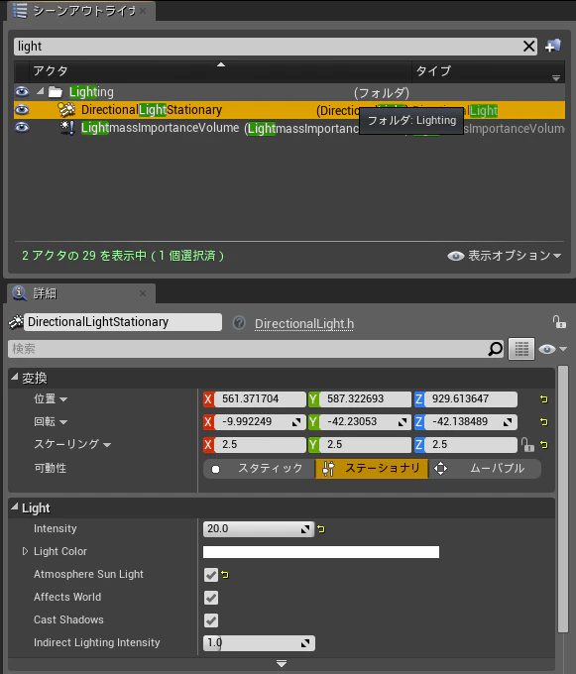Click Intensity value slider 20.0

pyautogui.click(x=259, y=529)
